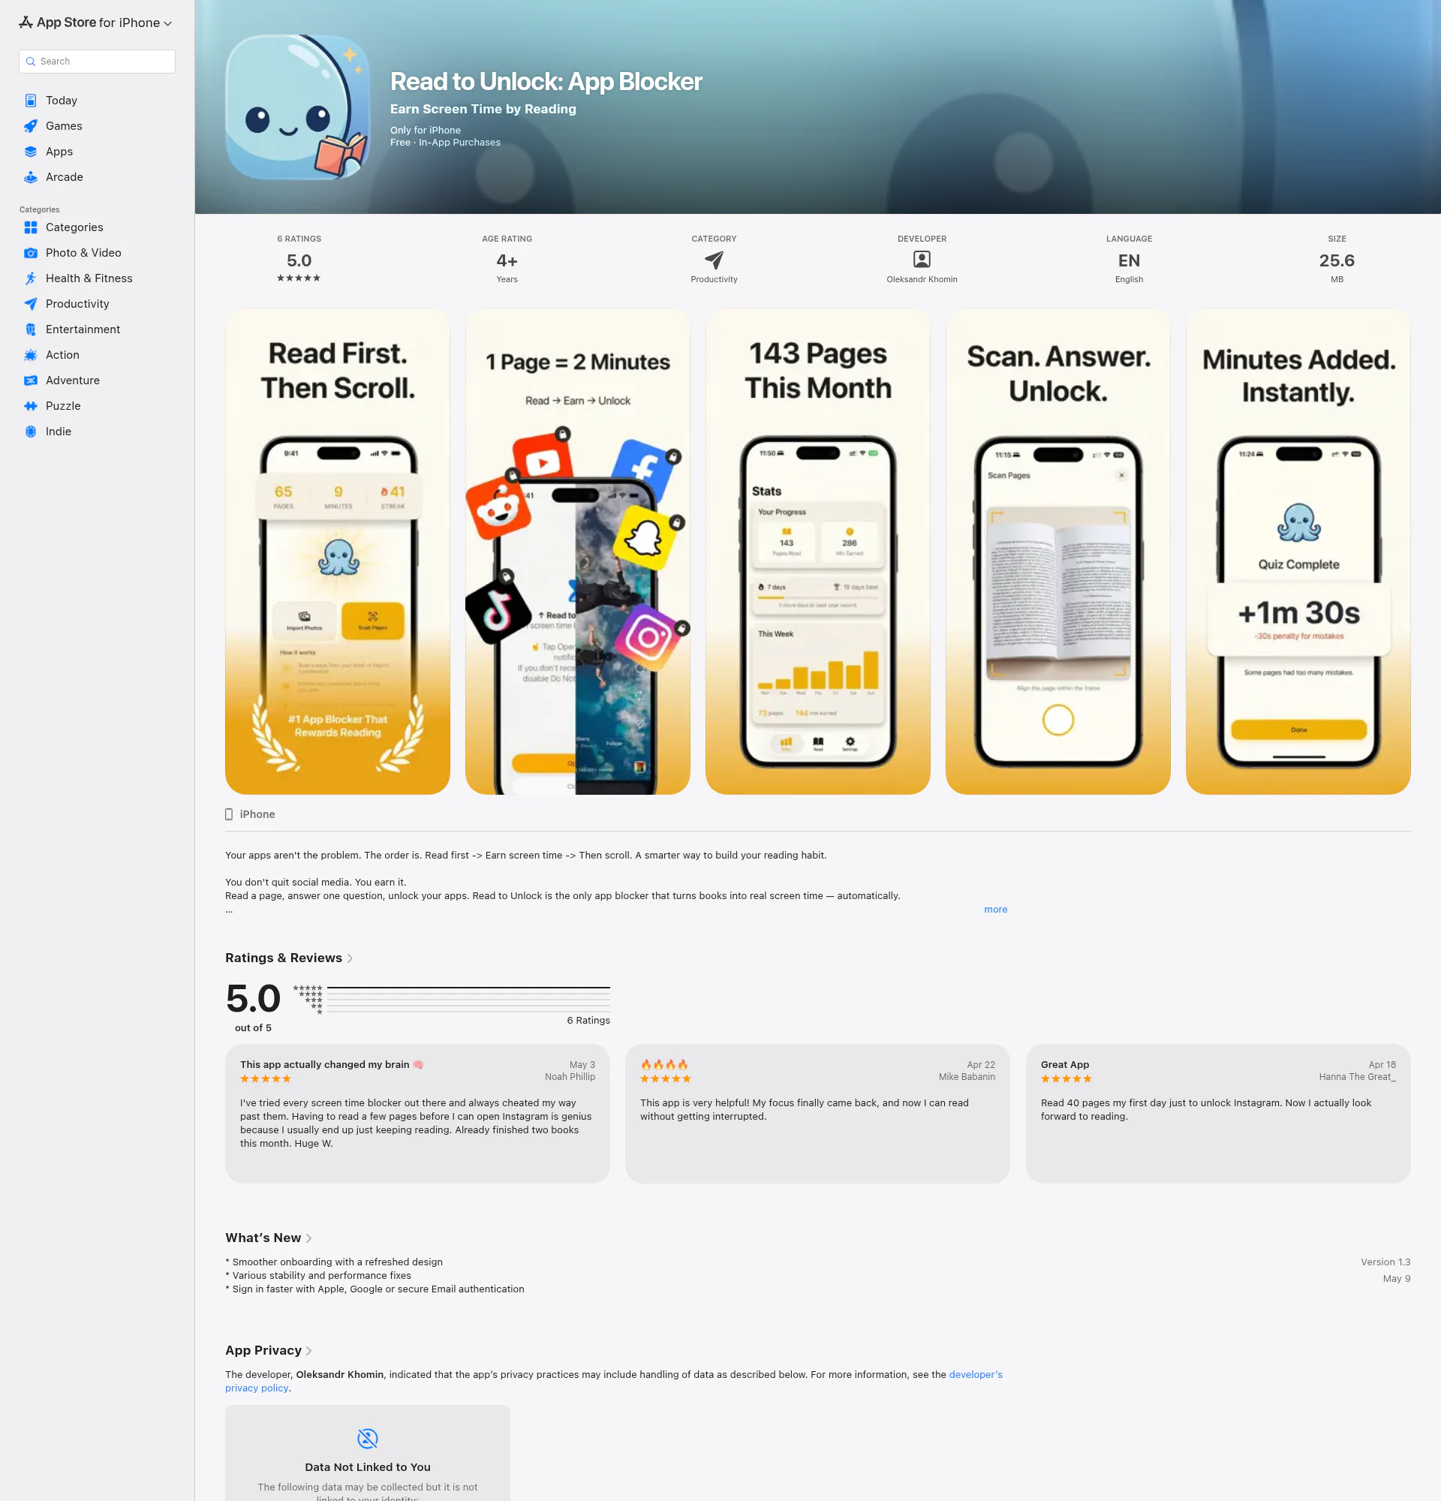1441x1501 pixels.
Task: Expand App Privacy section
Action: pos(269,1350)
